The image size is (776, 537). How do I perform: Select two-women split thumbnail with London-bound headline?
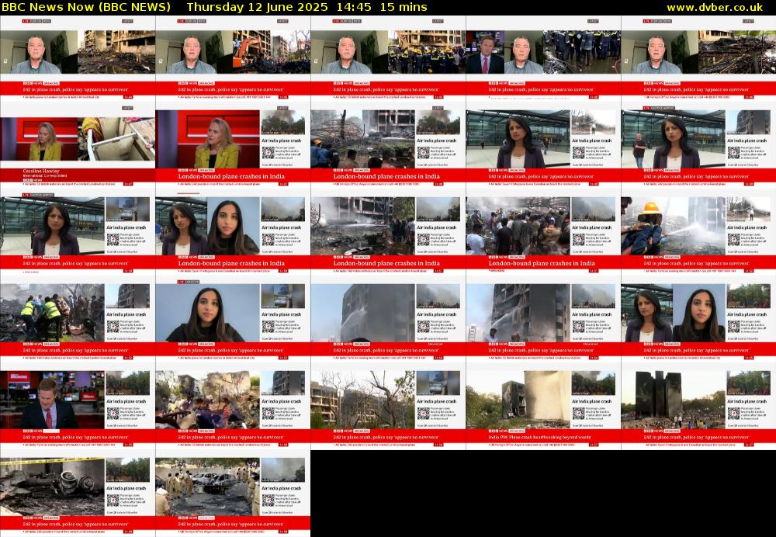pyautogui.click(x=233, y=232)
